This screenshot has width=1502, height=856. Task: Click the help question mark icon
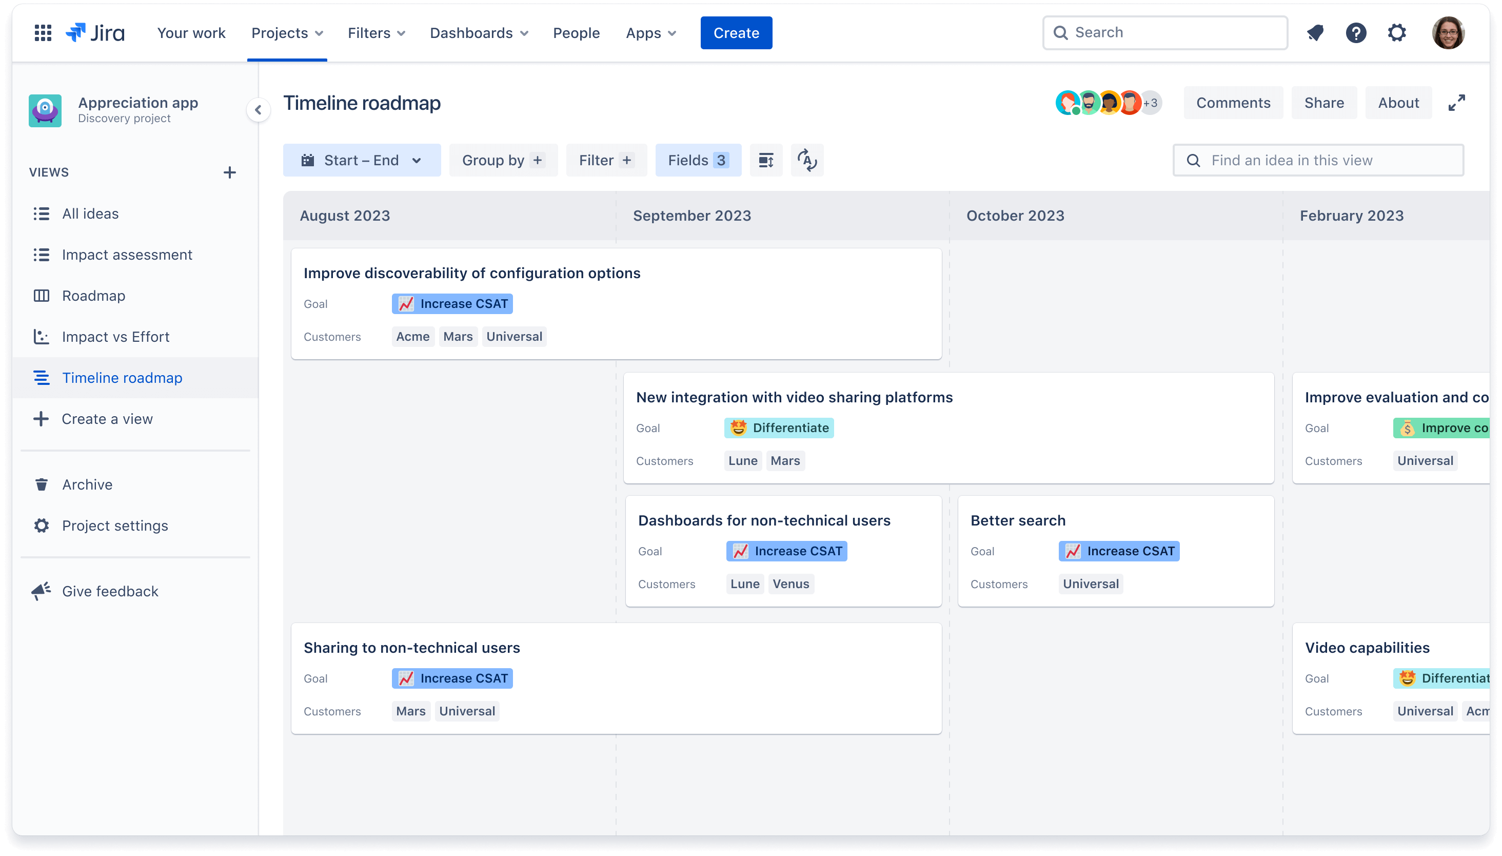[x=1356, y=33]
